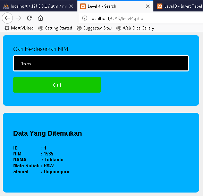Click the phpMyAdmin favicon on localhost tab
The image size is (203, 196).
(6, 6)
